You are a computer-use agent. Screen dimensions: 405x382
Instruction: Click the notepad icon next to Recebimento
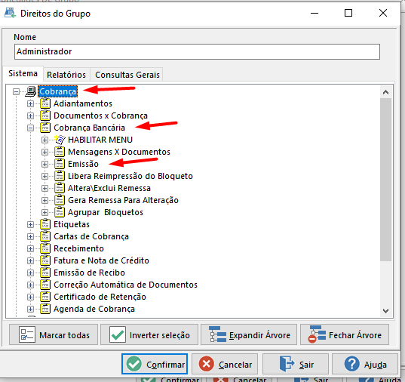(x=45, y=248)
